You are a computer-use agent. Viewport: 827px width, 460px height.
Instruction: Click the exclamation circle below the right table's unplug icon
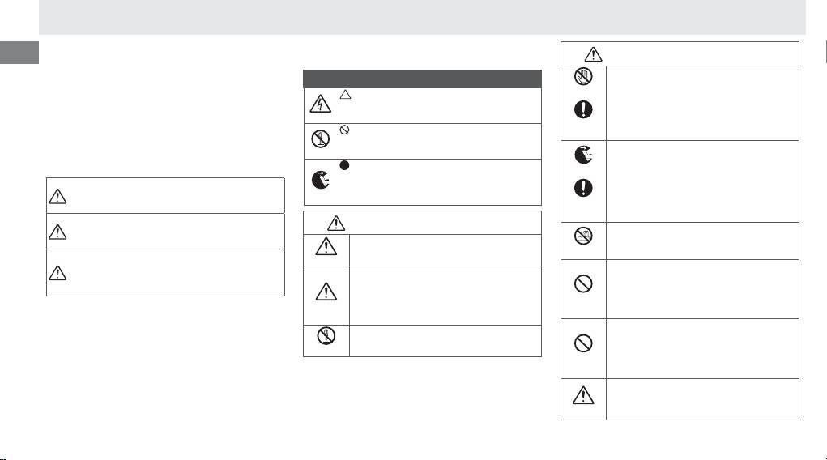pyautogui.click(x=583, y=188)
